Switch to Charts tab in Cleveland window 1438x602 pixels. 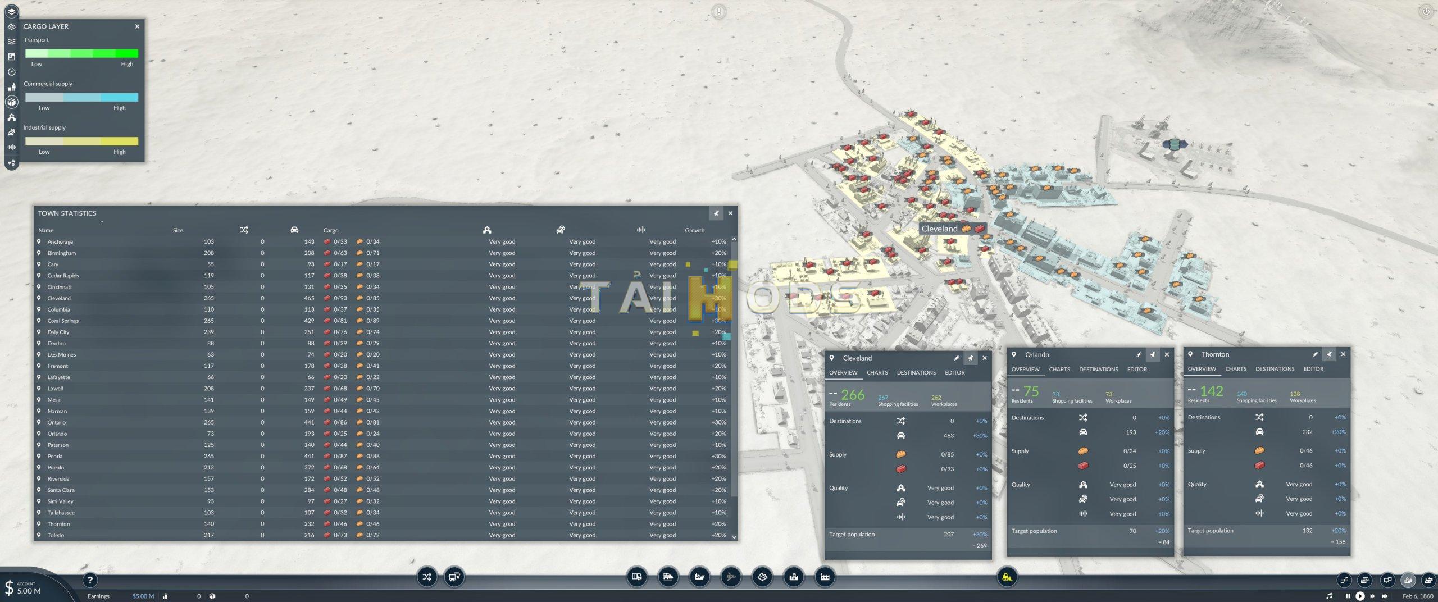[877, 373]
